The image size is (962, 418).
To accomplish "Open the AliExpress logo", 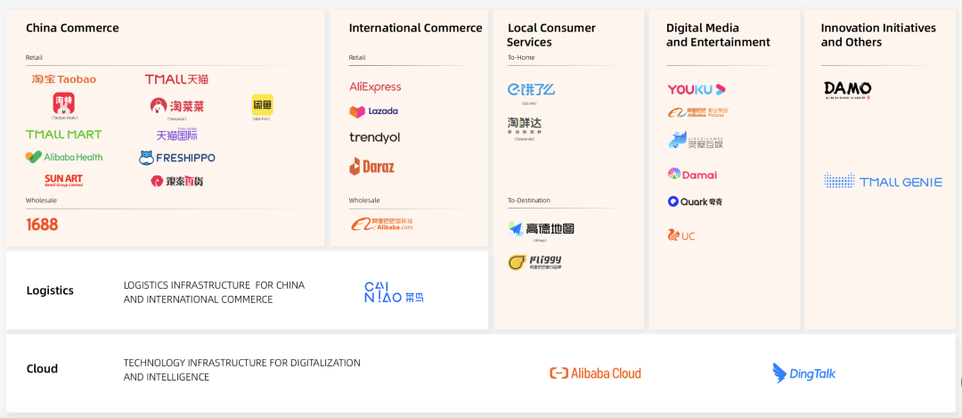I will pos(375,87).
